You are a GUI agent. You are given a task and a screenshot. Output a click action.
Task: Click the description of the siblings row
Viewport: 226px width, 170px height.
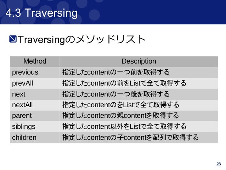click(124, 127)
